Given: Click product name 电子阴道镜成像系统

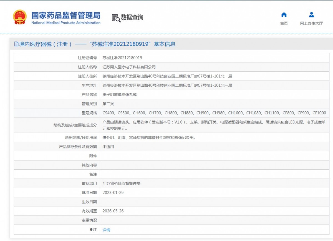Looking at the screenshot, I should click(x=120, y=95).
